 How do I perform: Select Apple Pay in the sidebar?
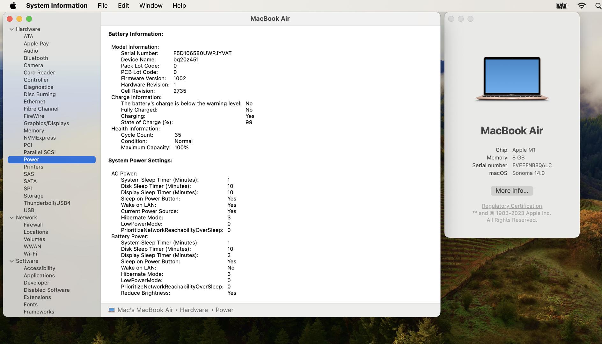[x=36, y=44]
